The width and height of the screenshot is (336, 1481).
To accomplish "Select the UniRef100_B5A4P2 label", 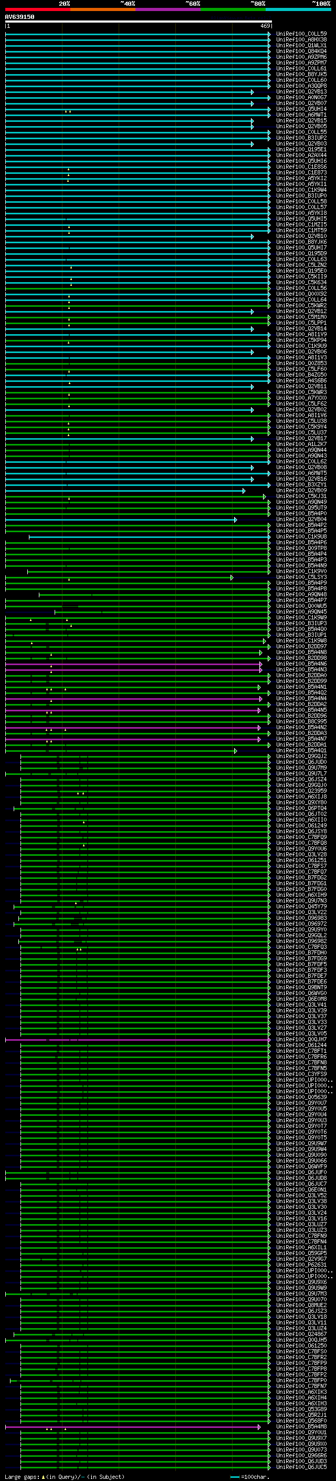I will [x=301, y=525].
